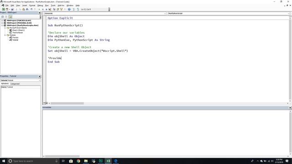Click the Find binoculars icon
The height and width of the screenshot is (164, 292).
27,9
